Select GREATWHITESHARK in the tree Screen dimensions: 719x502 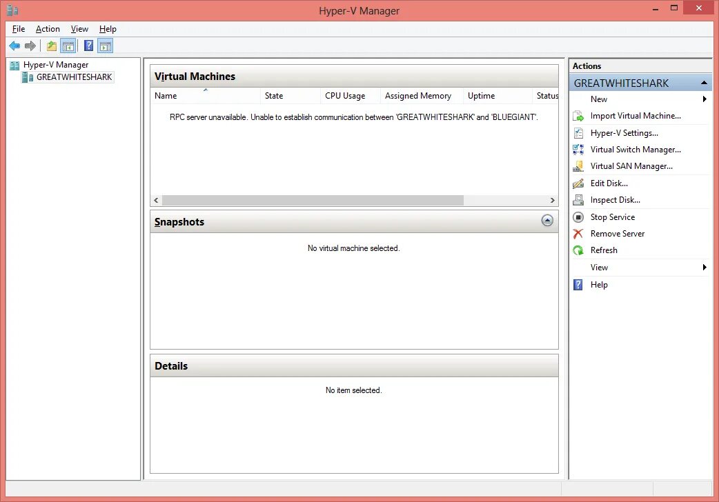tap(75, 77)
